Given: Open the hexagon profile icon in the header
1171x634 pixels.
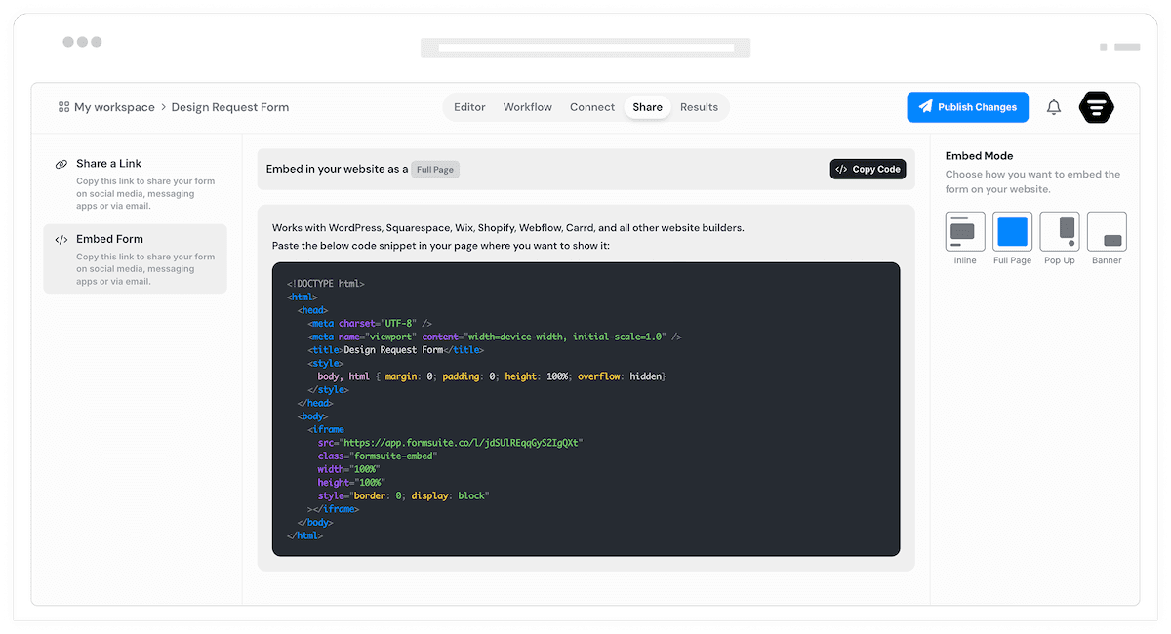Looking at the screenshot, I should click(1096, 107).
